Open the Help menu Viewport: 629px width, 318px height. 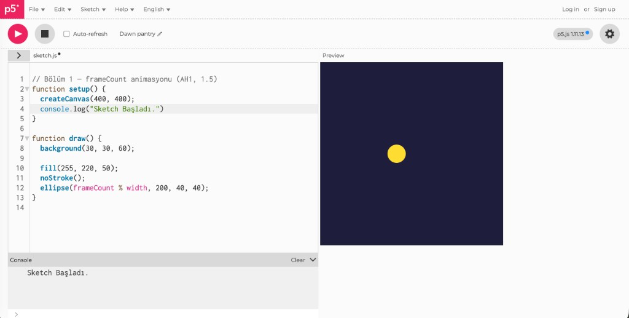124,9
